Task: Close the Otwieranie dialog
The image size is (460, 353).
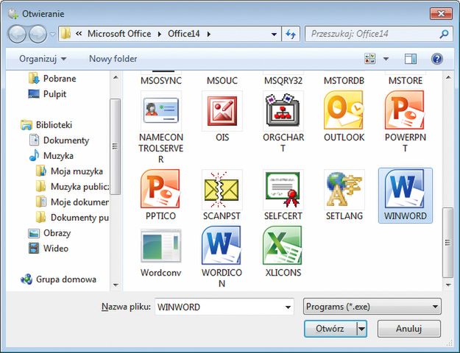Action: [x=441, y=13]
